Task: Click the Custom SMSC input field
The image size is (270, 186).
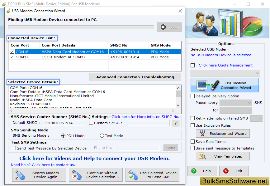Action: (x=148, y=123)
